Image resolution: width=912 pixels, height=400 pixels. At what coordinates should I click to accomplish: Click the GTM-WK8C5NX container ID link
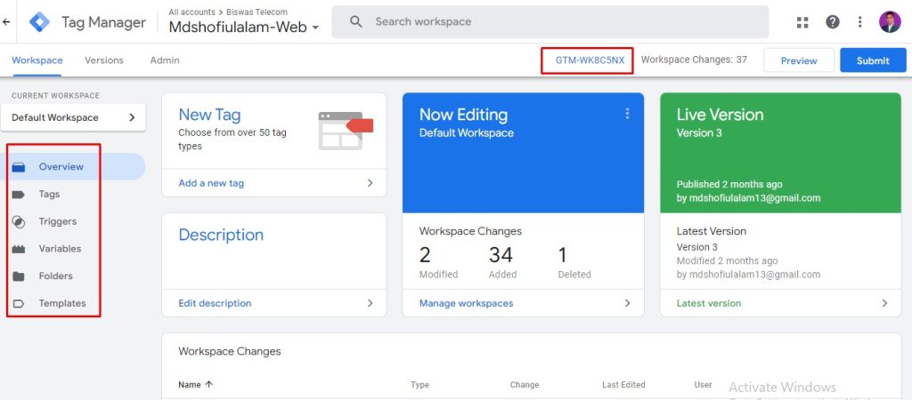tap(590, 60)
